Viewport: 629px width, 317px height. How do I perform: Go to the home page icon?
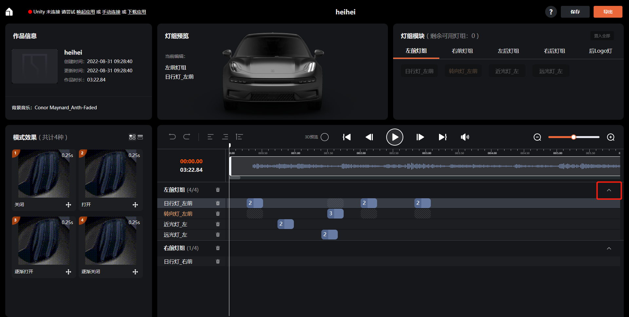9,12
